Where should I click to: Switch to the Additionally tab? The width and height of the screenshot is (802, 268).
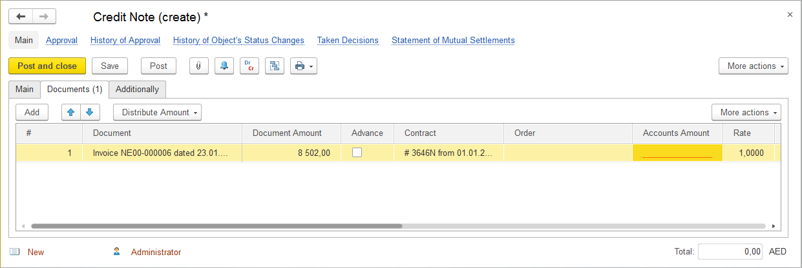point(137,89)
